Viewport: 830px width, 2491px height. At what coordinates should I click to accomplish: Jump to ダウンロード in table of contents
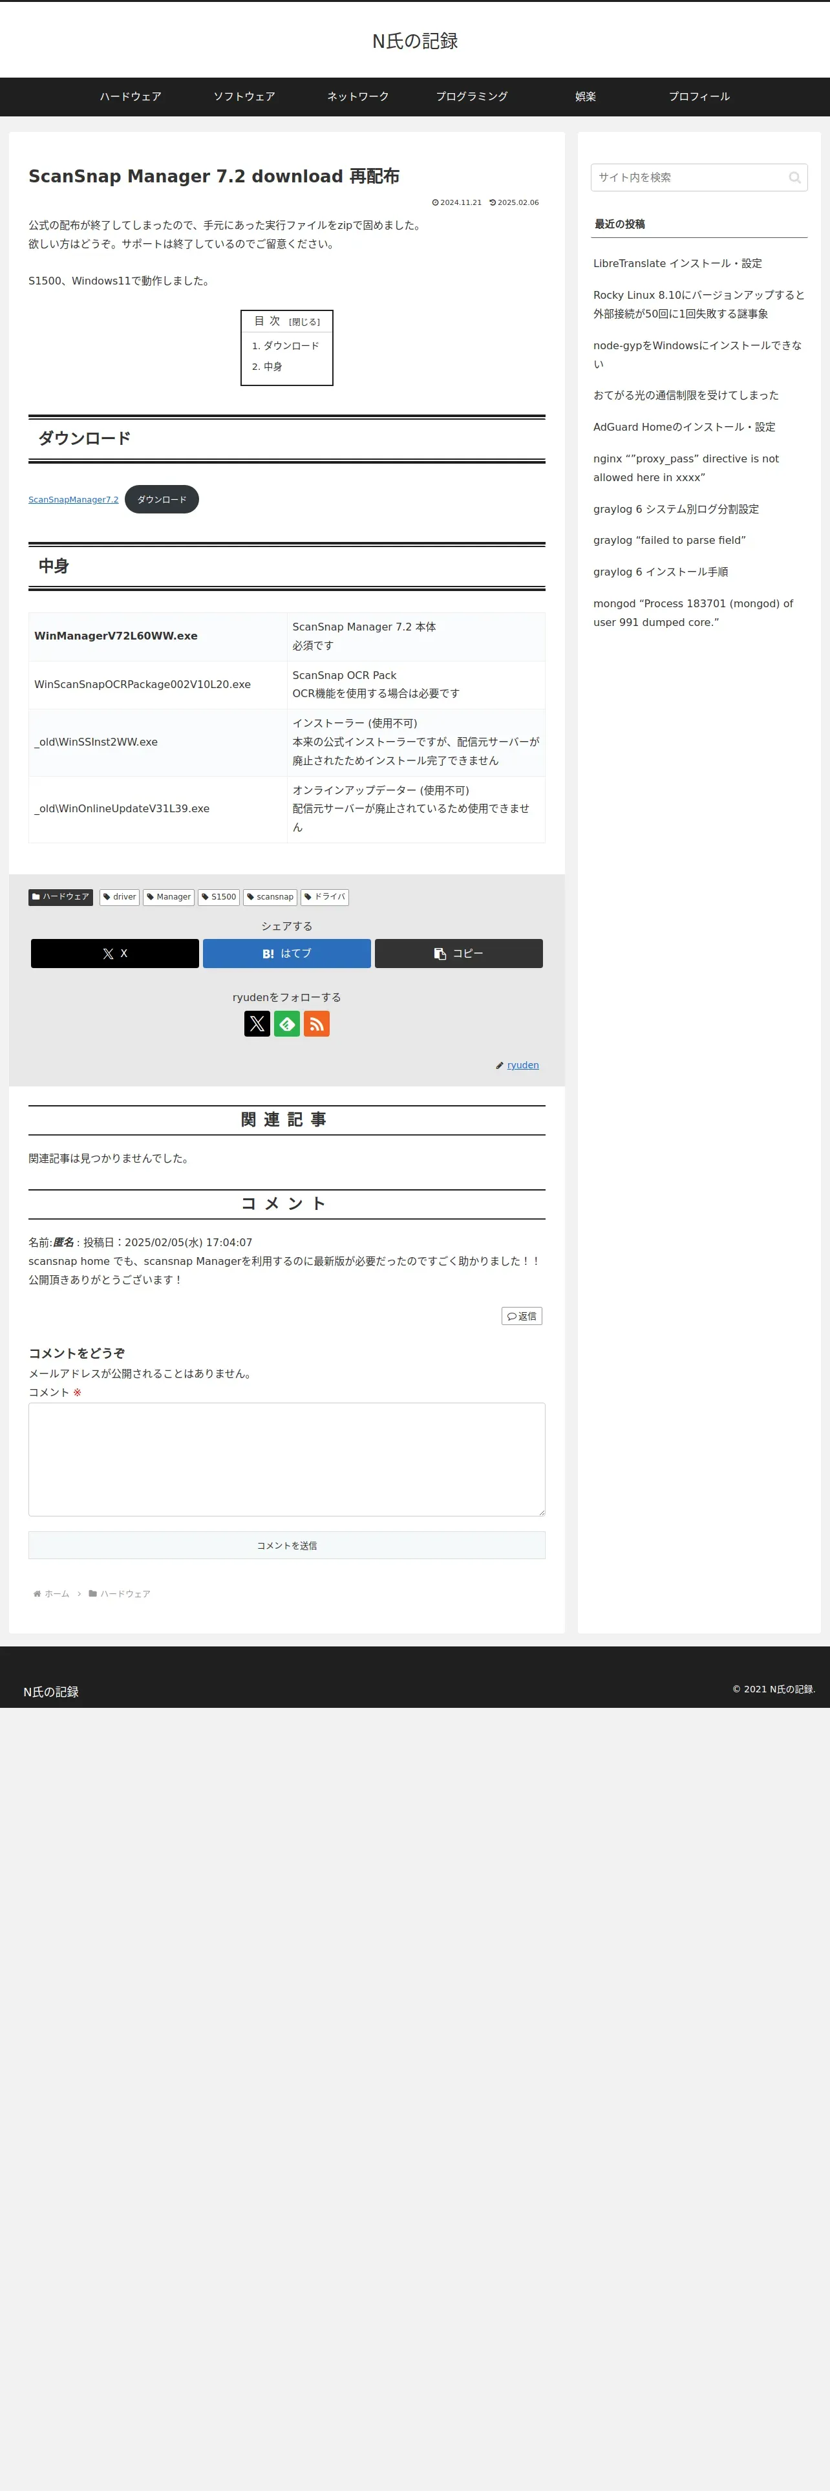(291, 346)
